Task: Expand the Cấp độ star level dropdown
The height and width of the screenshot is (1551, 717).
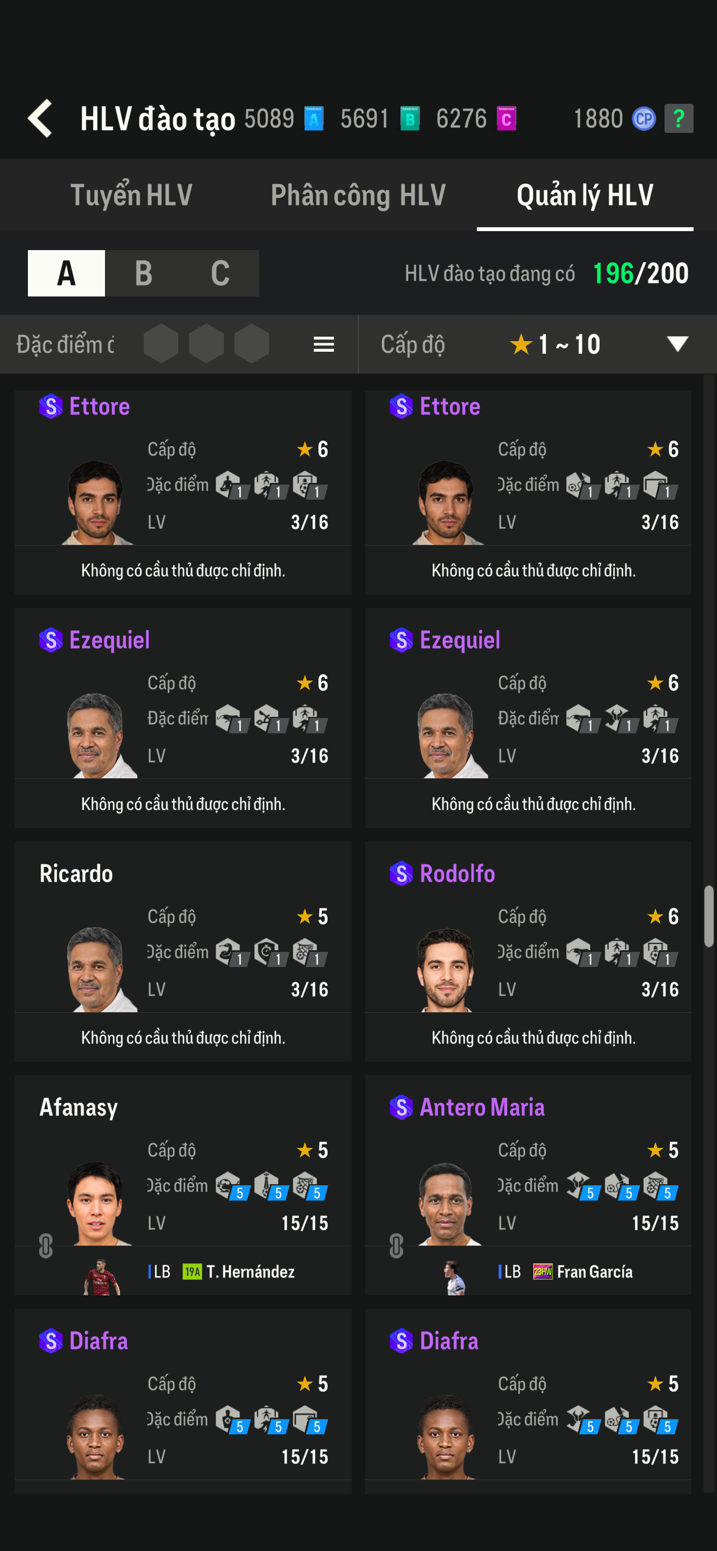Action: 677,344
